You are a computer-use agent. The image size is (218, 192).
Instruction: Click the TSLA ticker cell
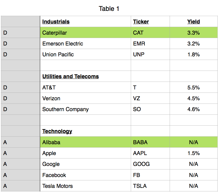(140, 186)
